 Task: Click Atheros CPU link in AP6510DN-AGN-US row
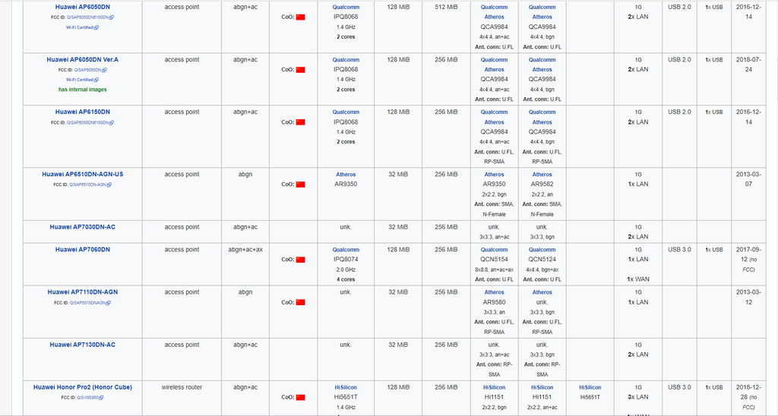346,175
